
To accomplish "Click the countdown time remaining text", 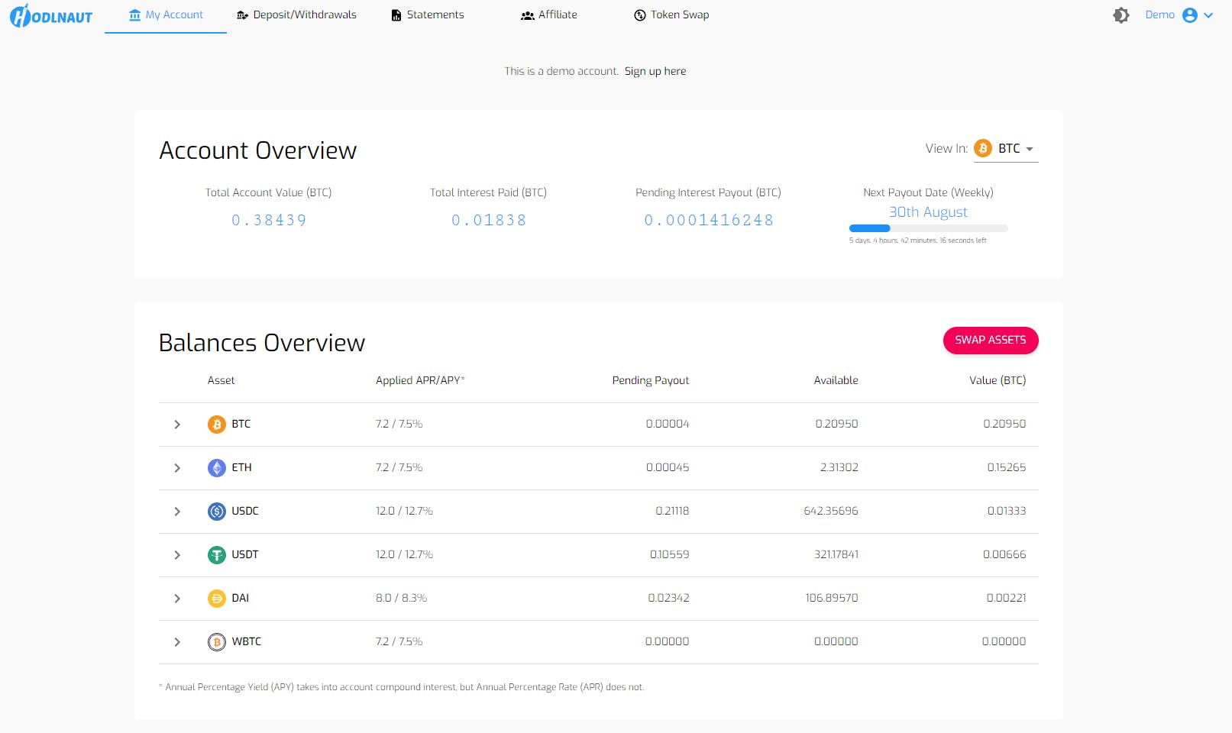I will coord(917,241).
